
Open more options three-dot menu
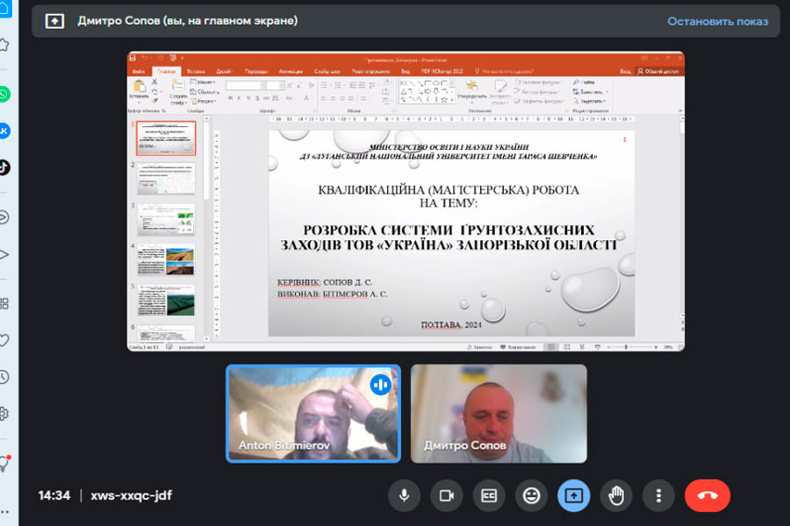point(658,495)
